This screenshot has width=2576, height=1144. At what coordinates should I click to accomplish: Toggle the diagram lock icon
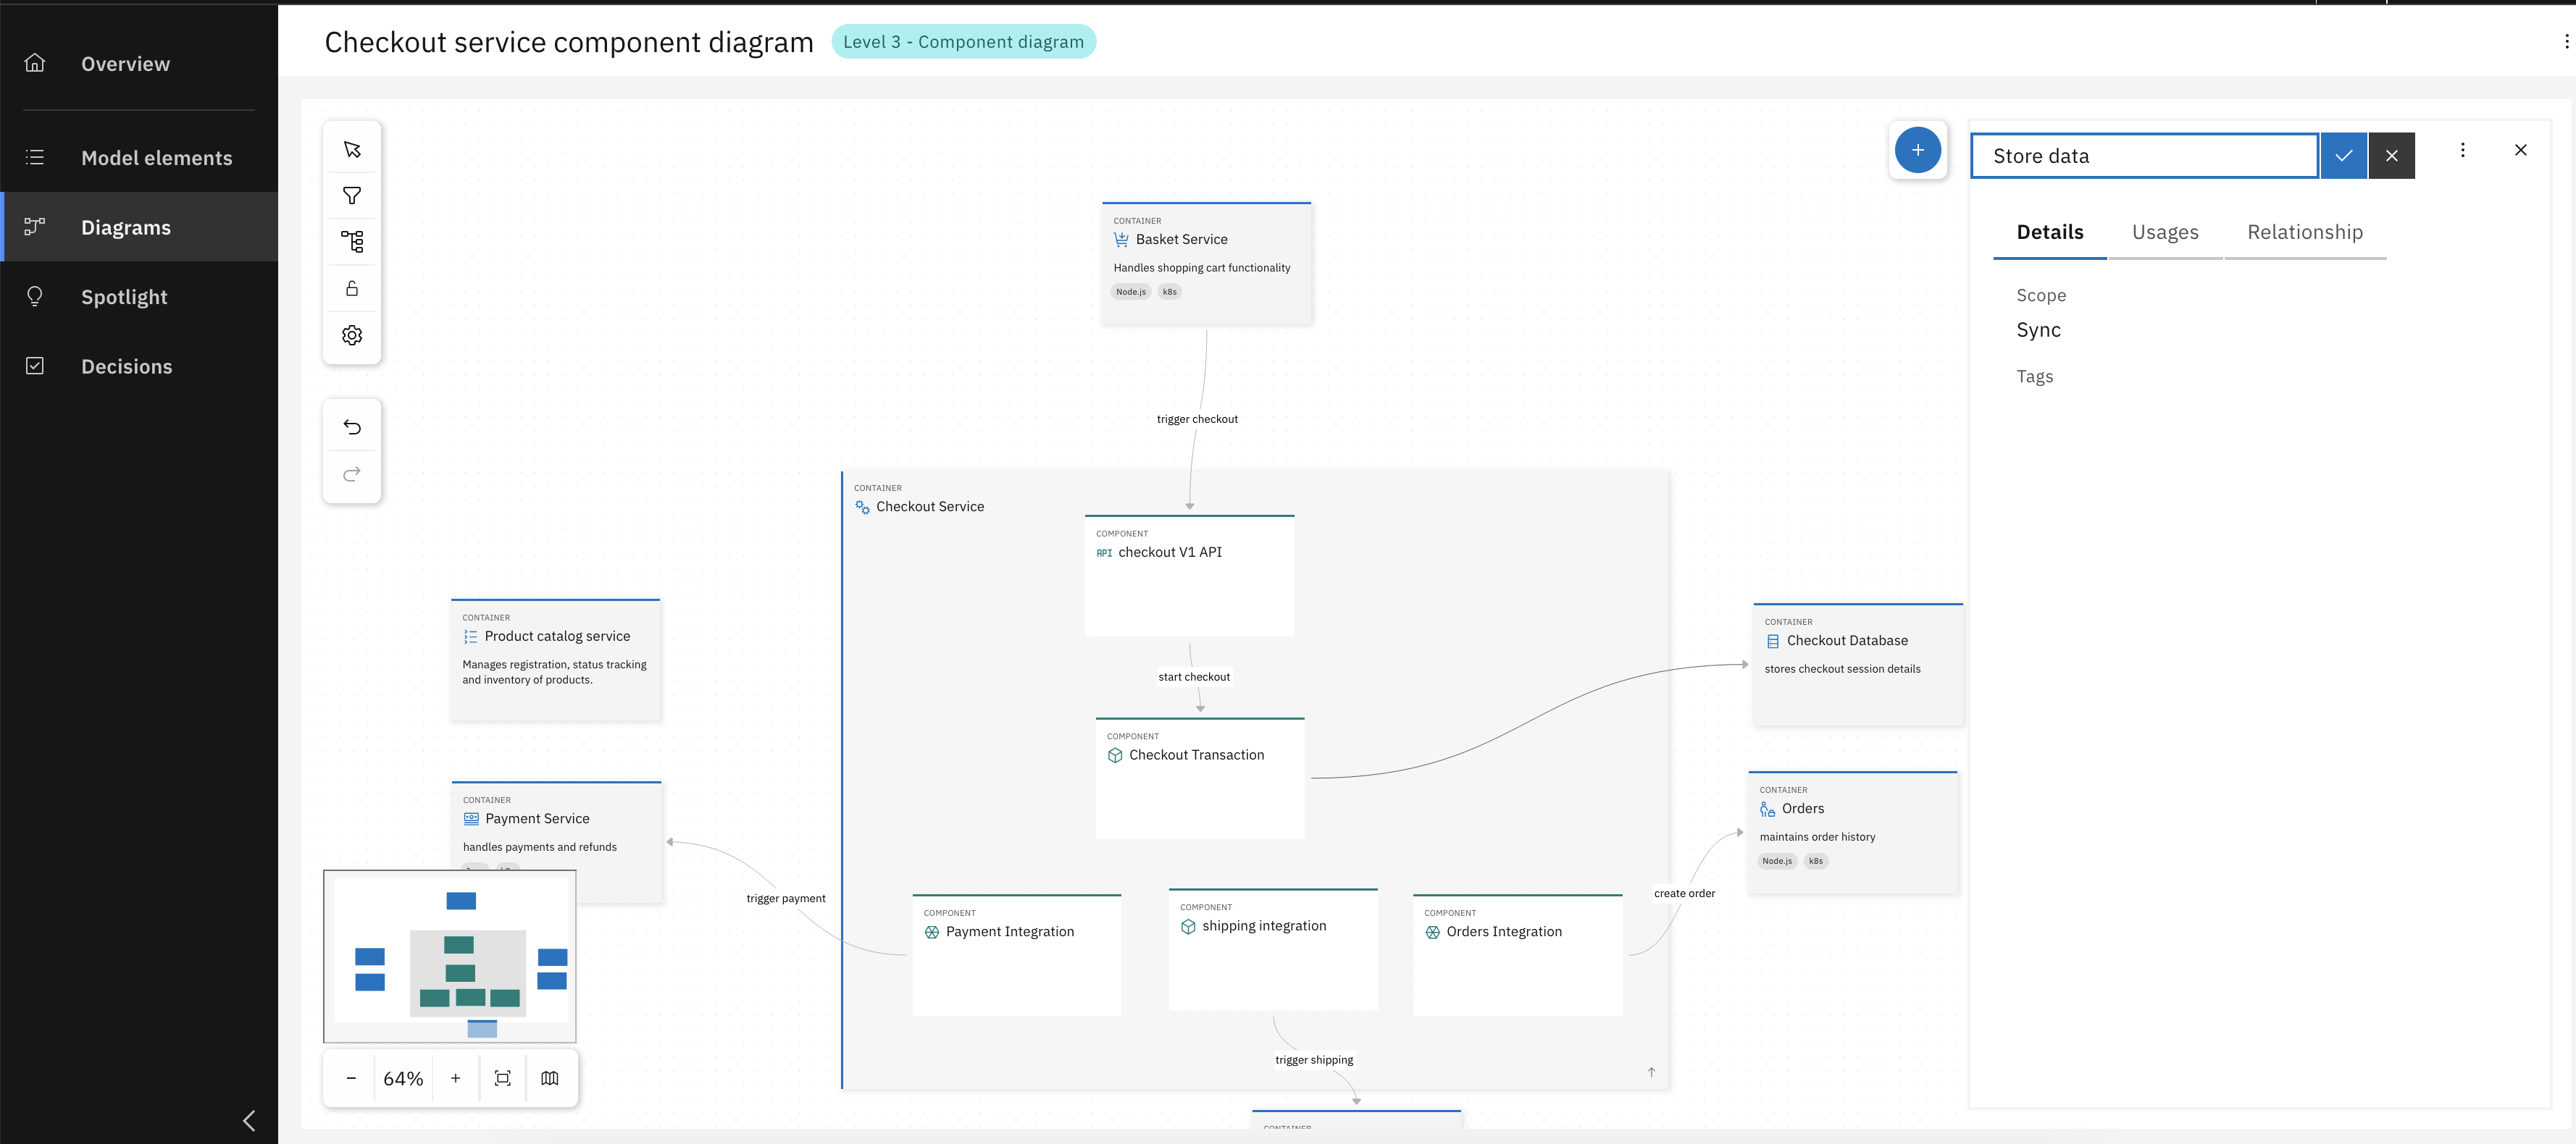click(352, 289)
